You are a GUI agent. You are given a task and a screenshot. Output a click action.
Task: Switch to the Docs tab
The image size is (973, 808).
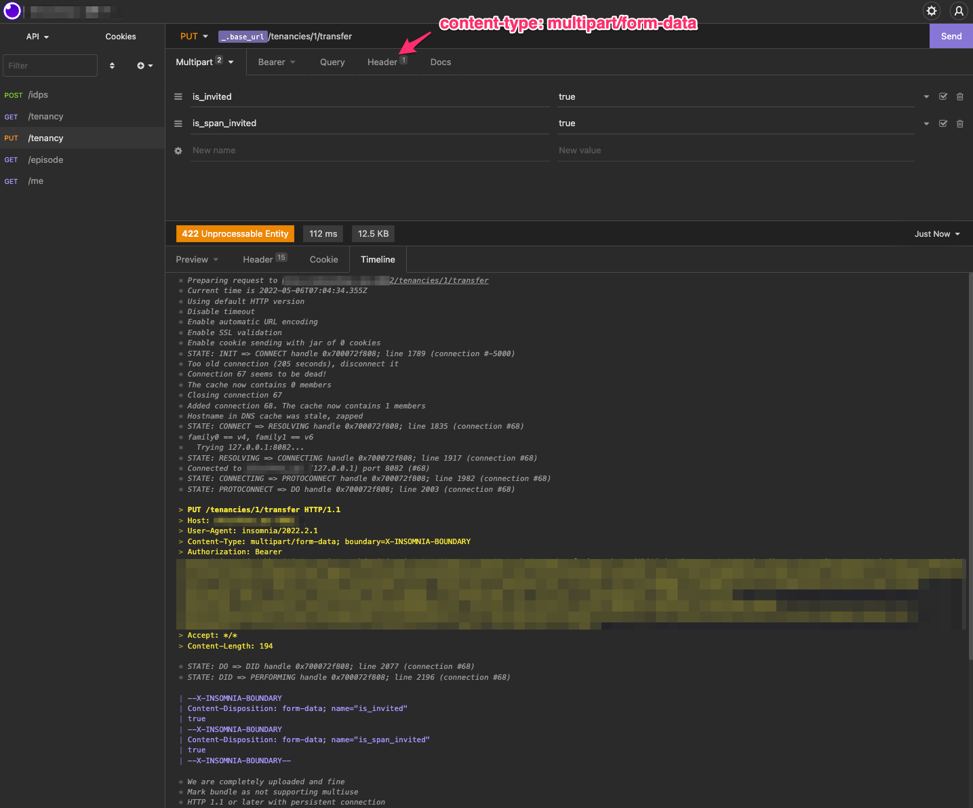441,62
